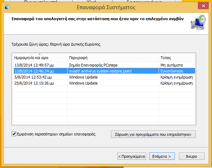Click the Εγκατάσταση type cell
This screenshot has height=168, width=212.
coord(171,71)
